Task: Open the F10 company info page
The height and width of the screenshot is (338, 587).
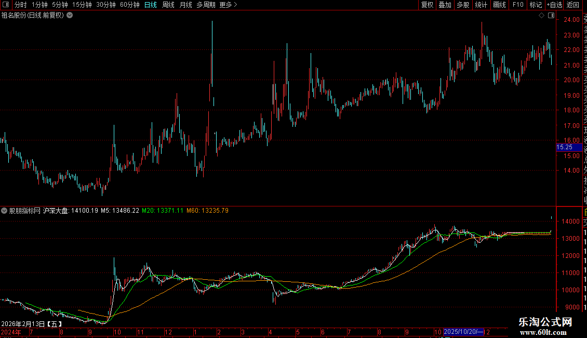Action: (518, 5)
